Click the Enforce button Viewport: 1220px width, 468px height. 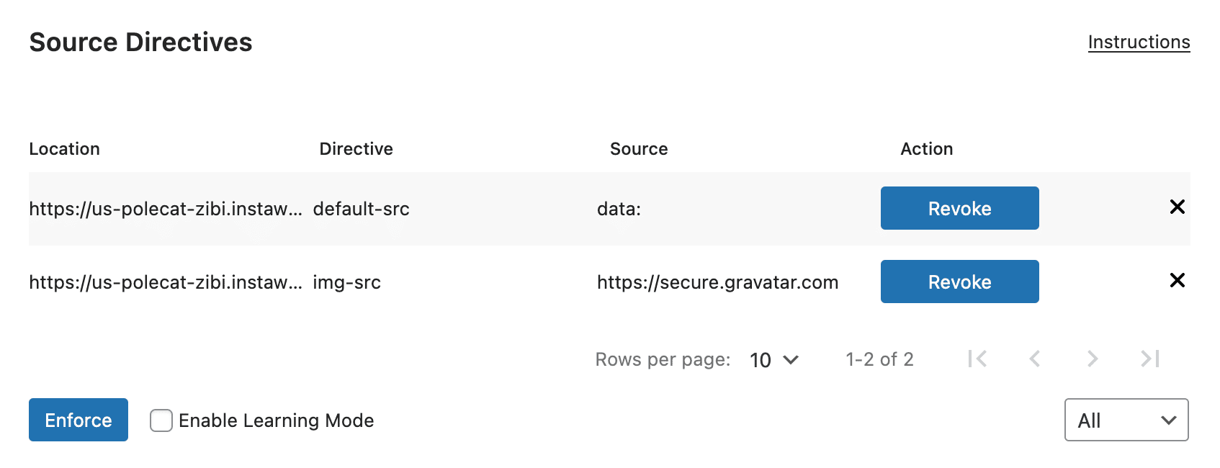[78, 420]
